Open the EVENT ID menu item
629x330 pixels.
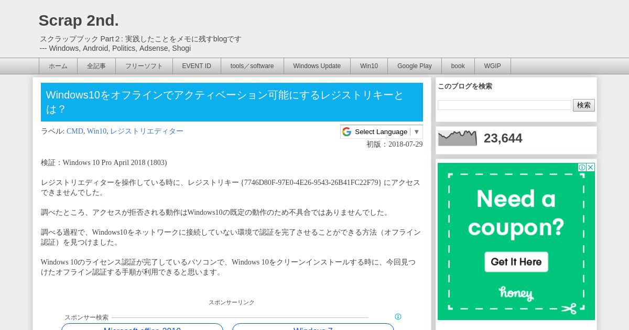[x=197, y=66]
